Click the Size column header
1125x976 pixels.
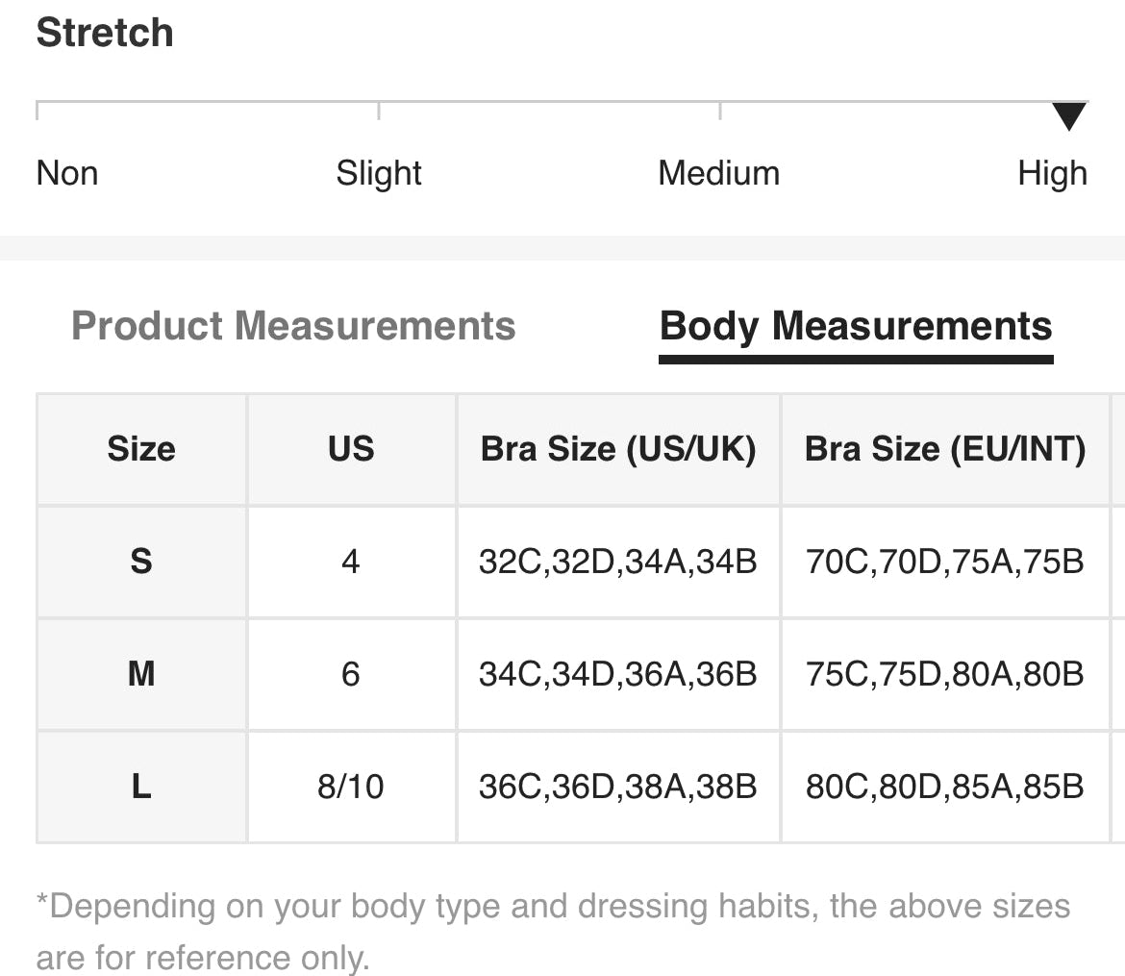coord(141,449)
